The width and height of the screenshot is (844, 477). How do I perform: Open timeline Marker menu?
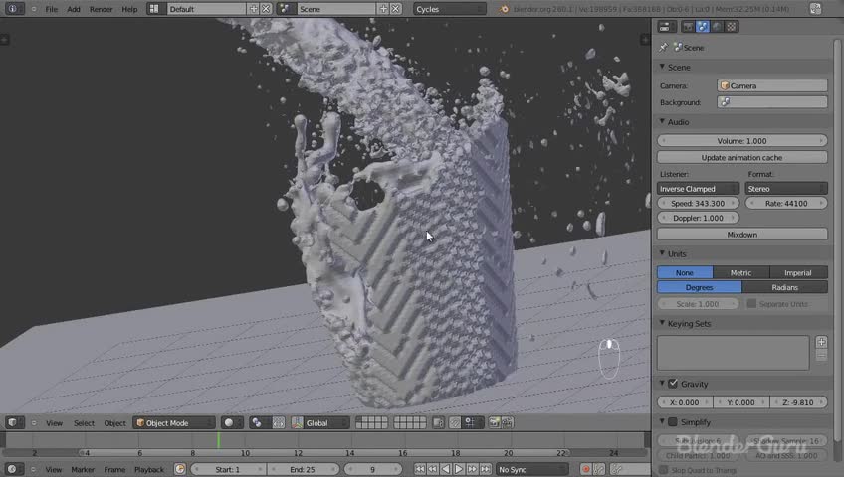(x=83, y=469)
